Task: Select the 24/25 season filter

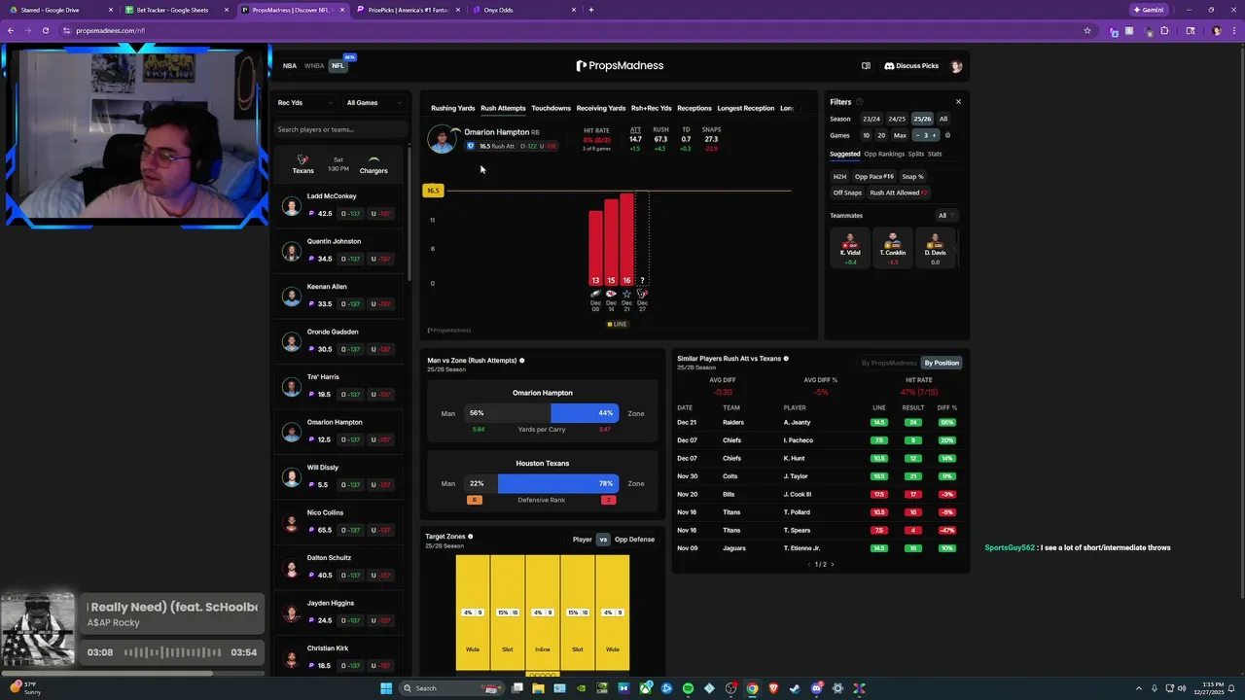Action: tap(897, 119)
